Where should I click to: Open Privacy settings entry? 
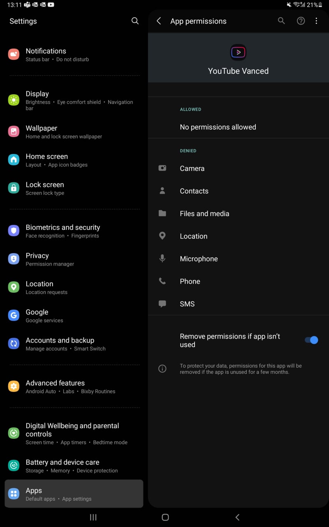pyautogui.click(x=74, y=259)
